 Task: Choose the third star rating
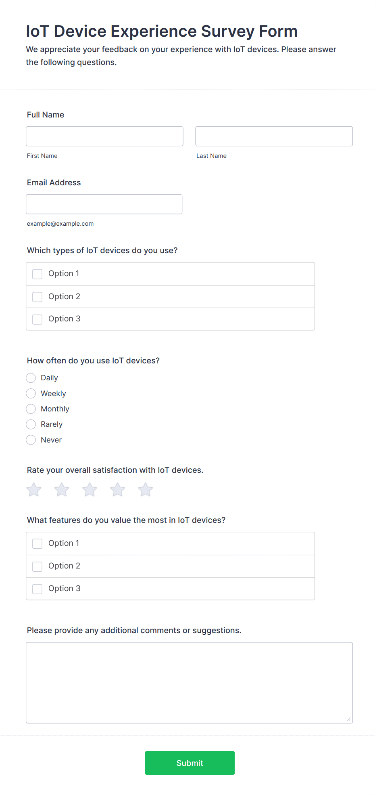pos(90,490)
